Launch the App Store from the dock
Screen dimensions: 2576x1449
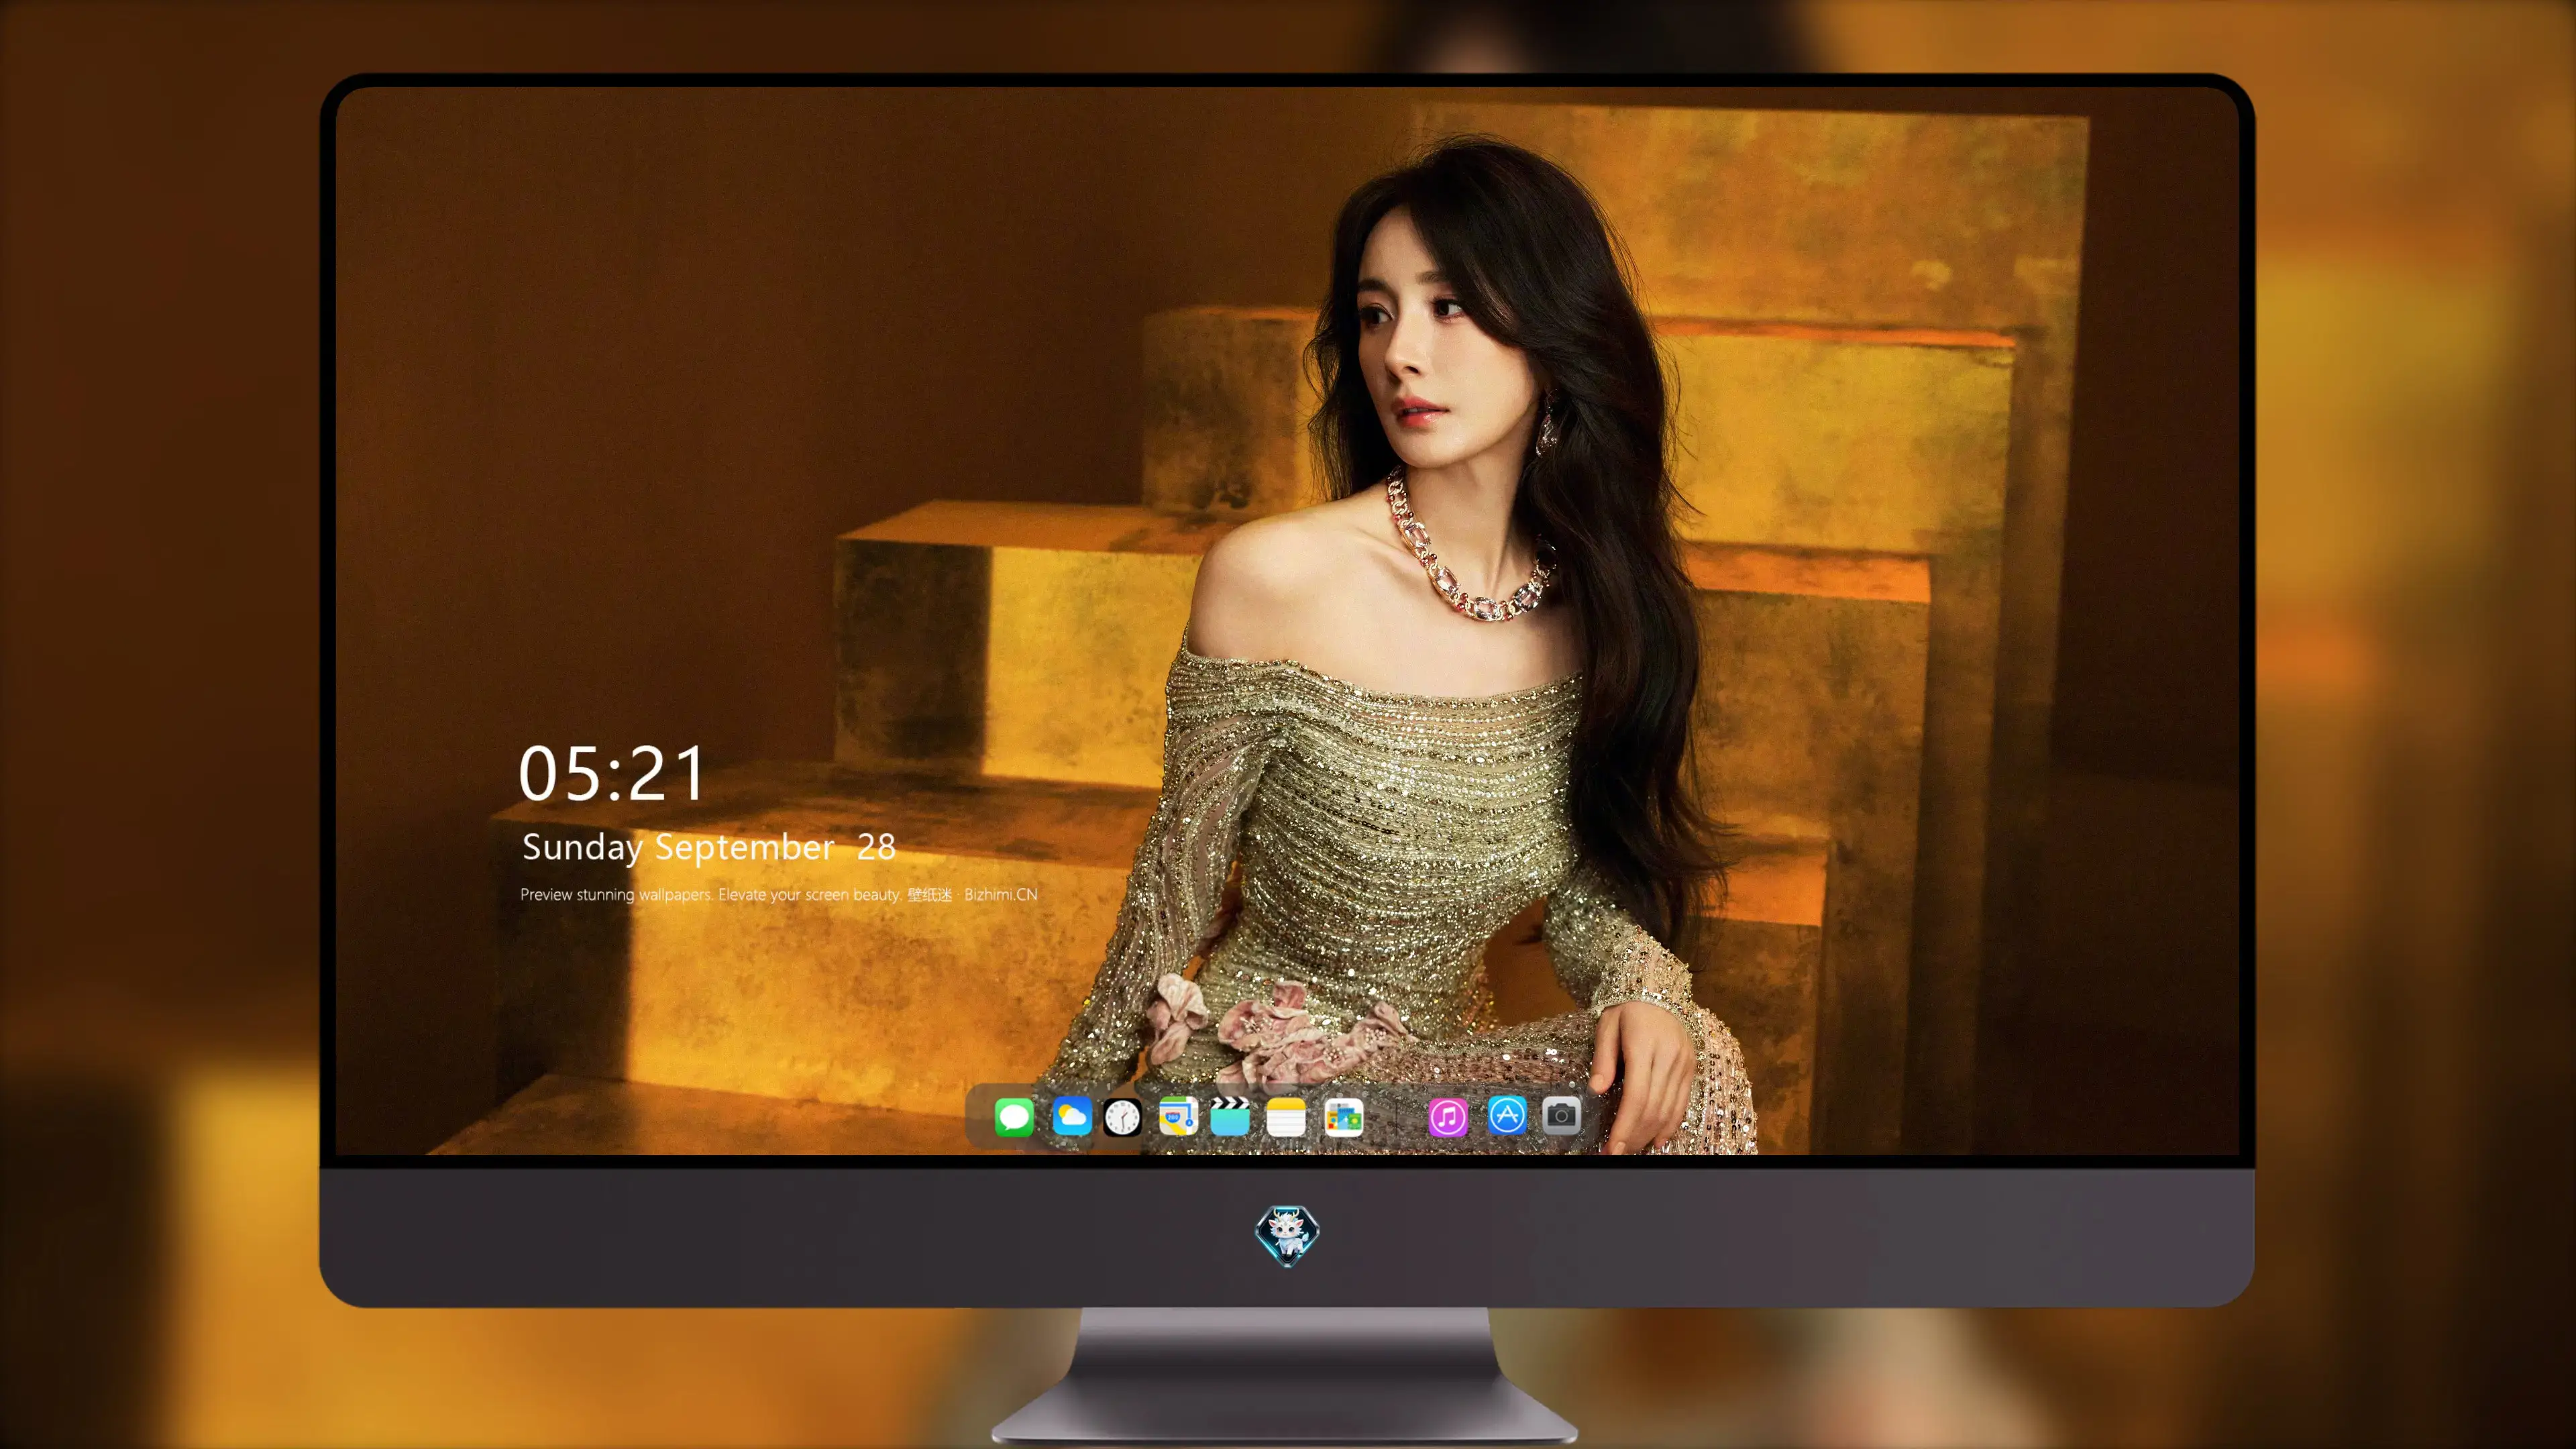(x=1507, y=1116)
